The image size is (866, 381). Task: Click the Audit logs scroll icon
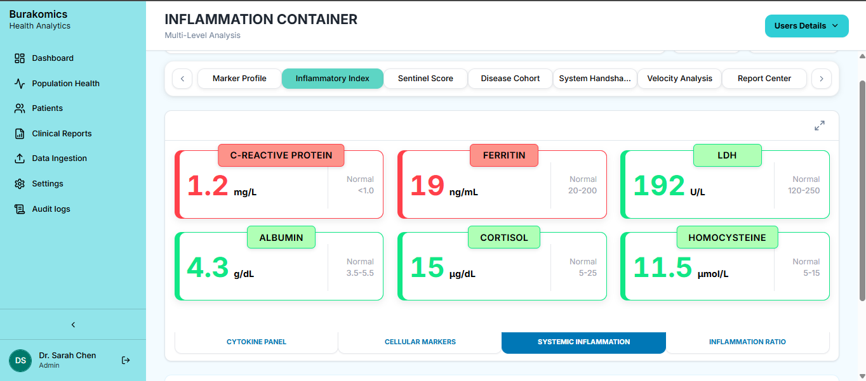[x=20, y=209]
